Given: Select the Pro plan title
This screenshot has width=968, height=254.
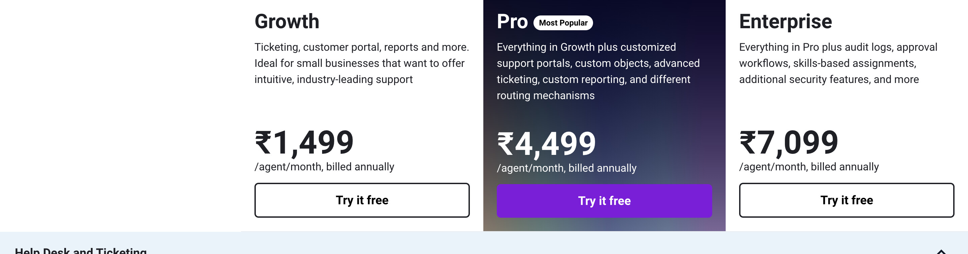Looking at the screenshot, I should (512, 22).
